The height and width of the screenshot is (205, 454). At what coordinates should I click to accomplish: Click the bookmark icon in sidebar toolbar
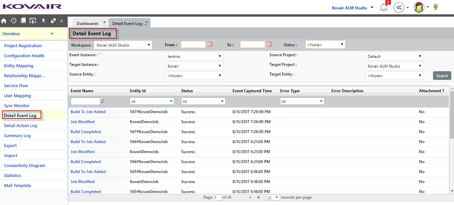(x=23, y=21)
